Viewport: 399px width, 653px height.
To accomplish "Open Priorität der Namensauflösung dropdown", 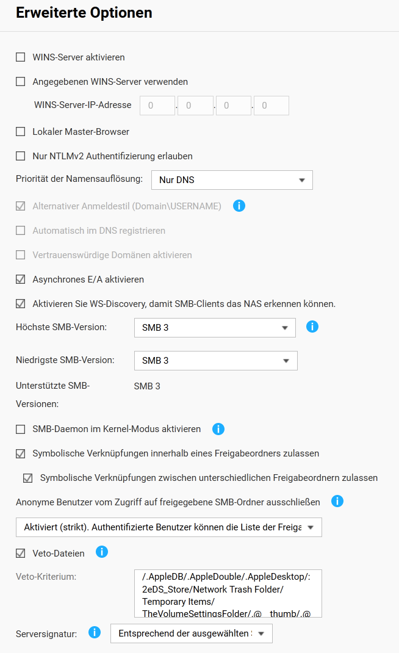I will tap(231, 180).
